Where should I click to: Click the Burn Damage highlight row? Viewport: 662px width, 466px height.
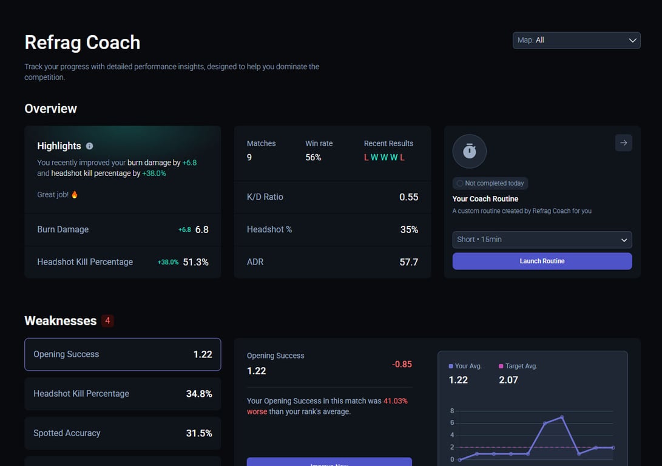pos(123,229)
